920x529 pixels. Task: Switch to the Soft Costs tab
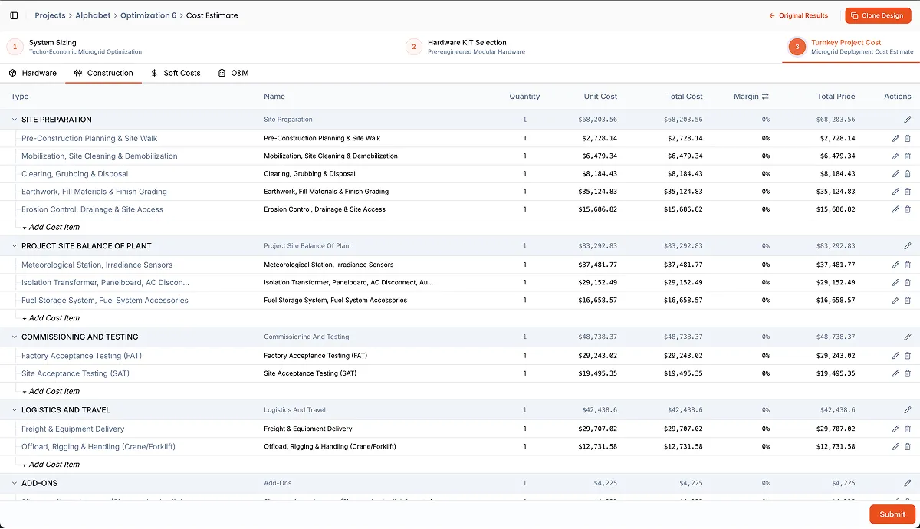point(176,73)
